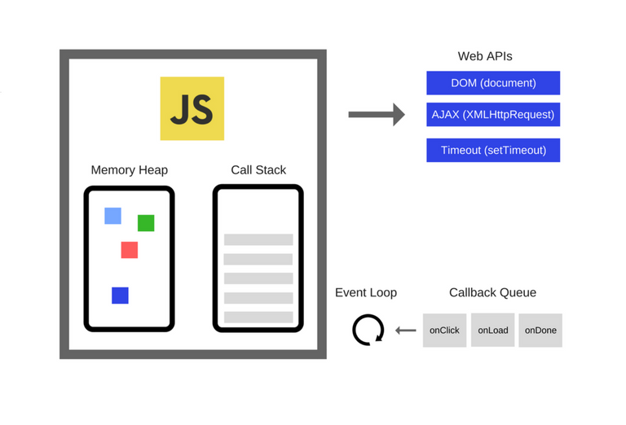Click the Event Loop label
Viewport: 626px width, 425px height.
pyautogui.click(x=366, y=292)
